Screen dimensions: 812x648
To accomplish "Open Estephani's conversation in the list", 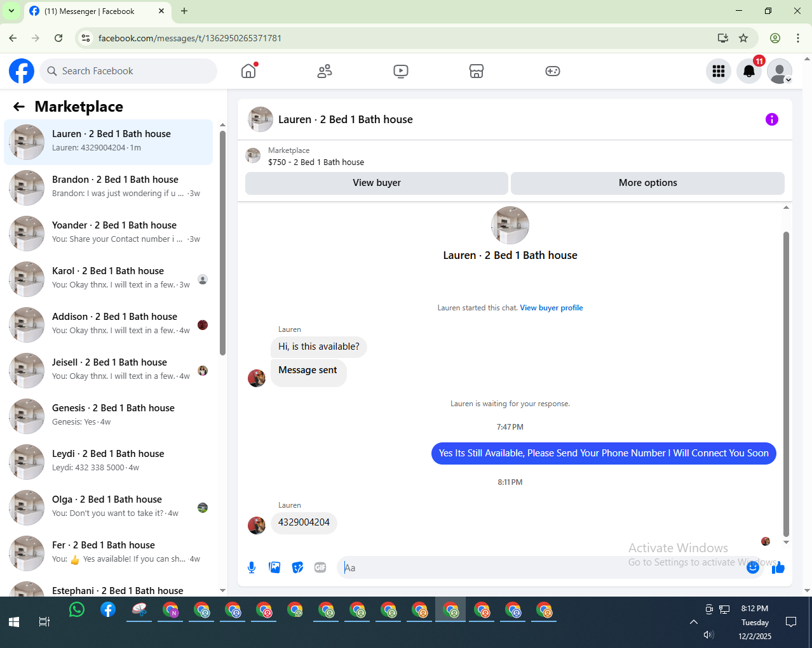I will click(109, 587).
